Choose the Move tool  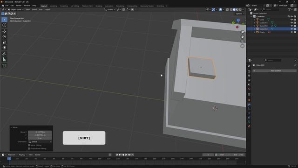4,31
